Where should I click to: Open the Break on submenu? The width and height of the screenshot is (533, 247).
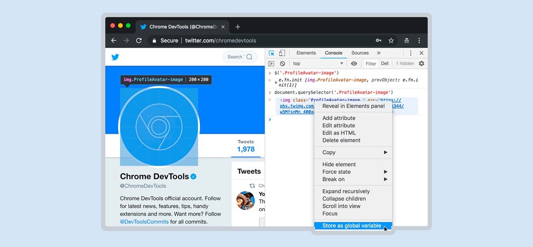pos(353,179)
